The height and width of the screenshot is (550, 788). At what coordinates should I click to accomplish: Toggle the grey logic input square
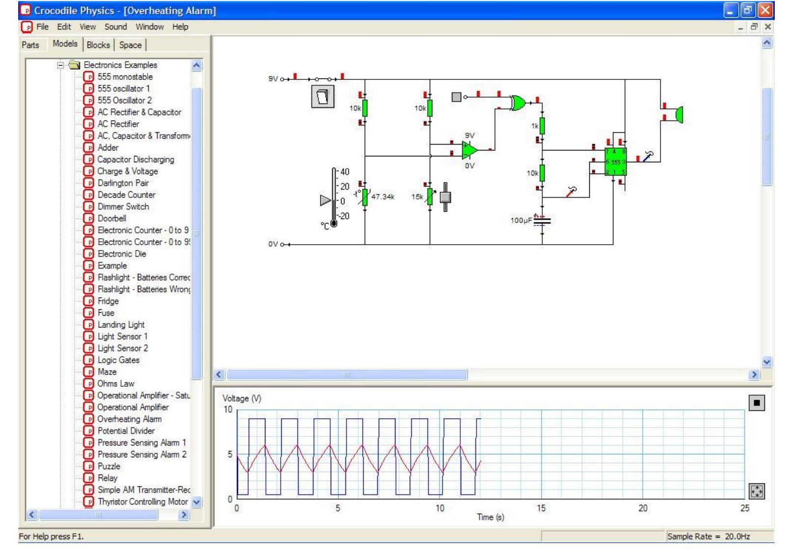[456, 97]
